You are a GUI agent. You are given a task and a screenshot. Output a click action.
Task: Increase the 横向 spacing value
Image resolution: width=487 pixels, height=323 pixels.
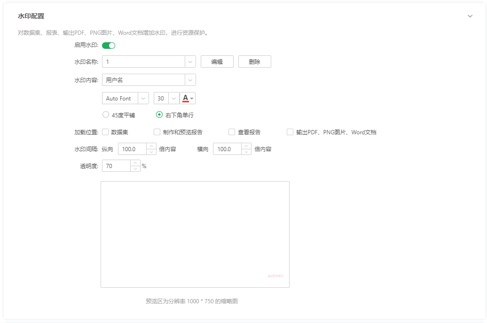[x=246, y=146]
